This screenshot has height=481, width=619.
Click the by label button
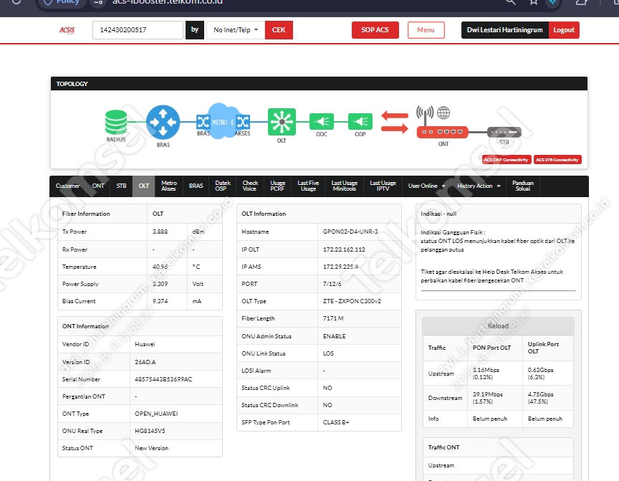coord(195,30)
